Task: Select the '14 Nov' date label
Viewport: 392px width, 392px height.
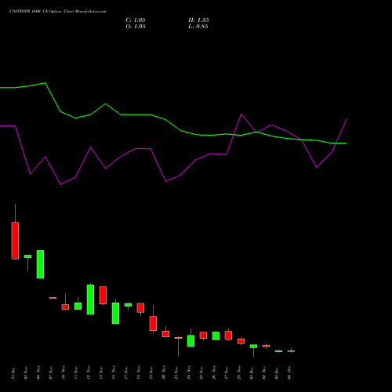Action: click(x=114, y=373)
